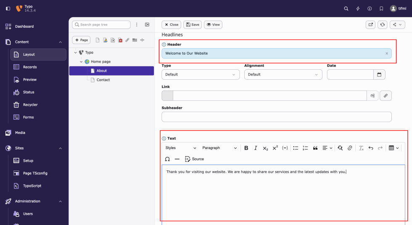This screenshot has height=225, width=412.
Task: Open the Status module
Action: 38,92
